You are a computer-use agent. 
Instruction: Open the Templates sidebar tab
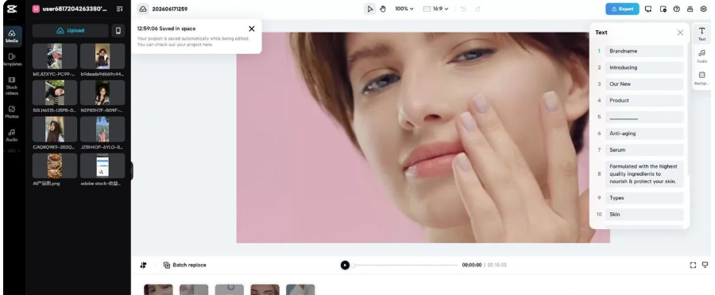coord(12,60)
